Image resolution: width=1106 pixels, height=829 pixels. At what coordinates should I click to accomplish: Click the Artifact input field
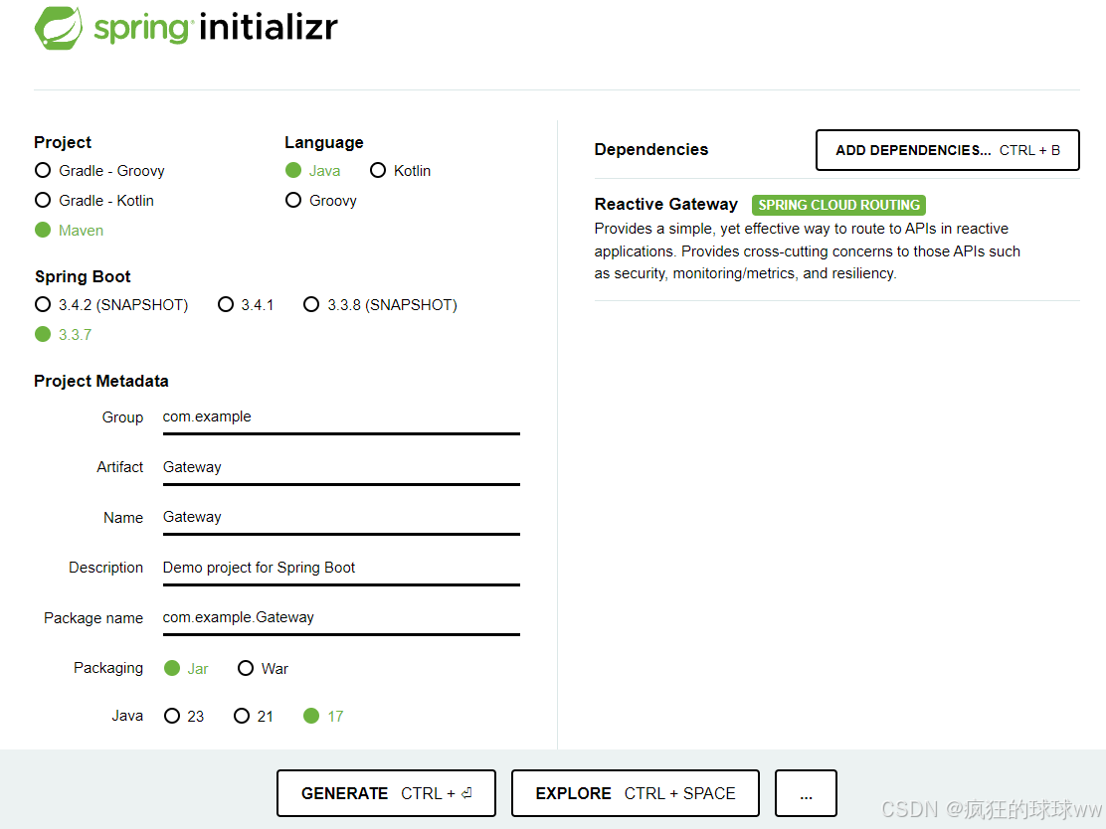point(341,467)
